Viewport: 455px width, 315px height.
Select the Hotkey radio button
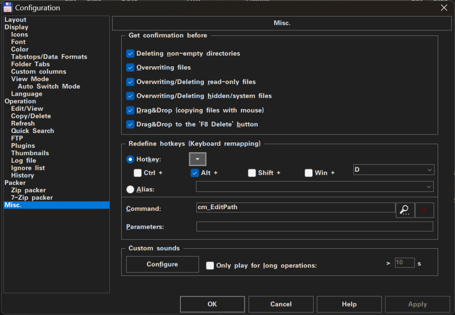(x=130, y=159)
